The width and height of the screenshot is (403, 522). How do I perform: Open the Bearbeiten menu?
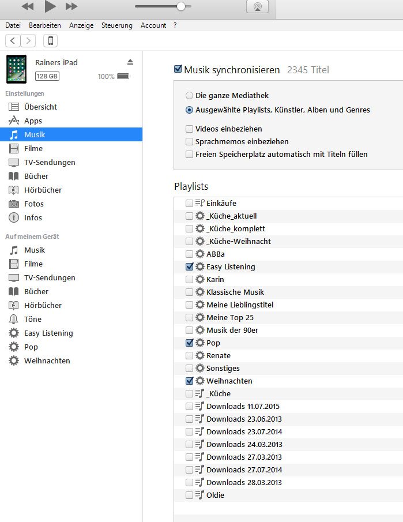(45, 25)
